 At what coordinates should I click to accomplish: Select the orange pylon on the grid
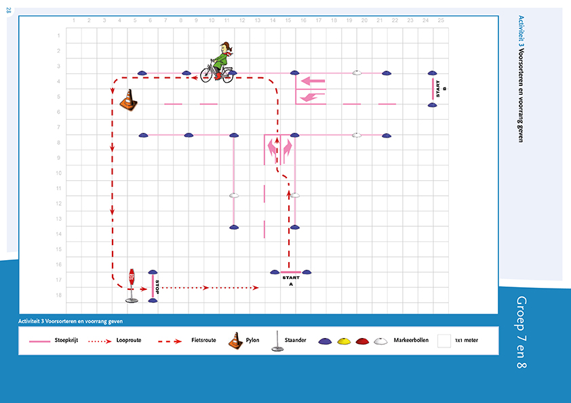point(129,100)
